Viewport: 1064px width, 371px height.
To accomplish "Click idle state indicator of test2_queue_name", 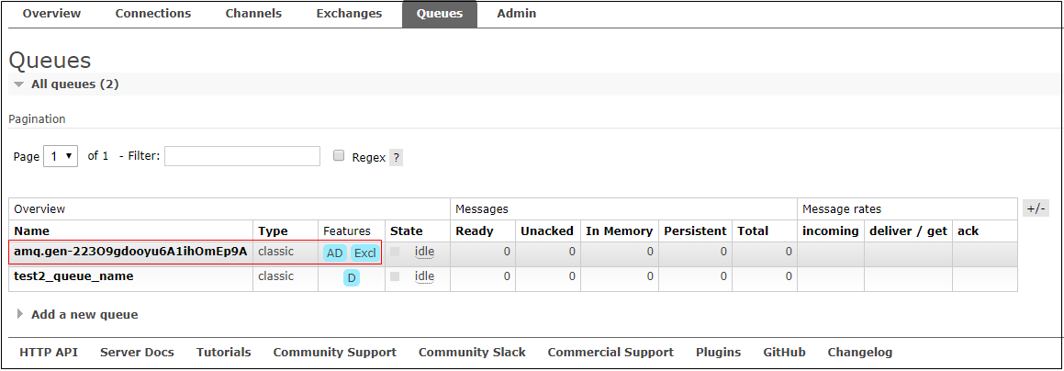I will (424, 276).
